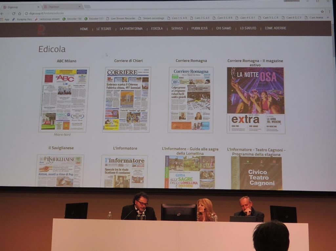The width and height of the screenshot is (336, 251).
Task: Open Chrome three-dot menu
Action: (x=329, y=11)
